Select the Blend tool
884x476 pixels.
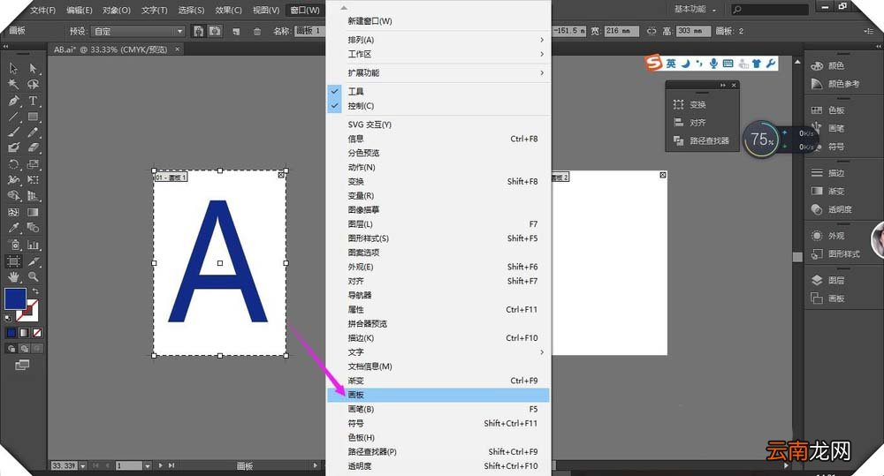[34, 228]
